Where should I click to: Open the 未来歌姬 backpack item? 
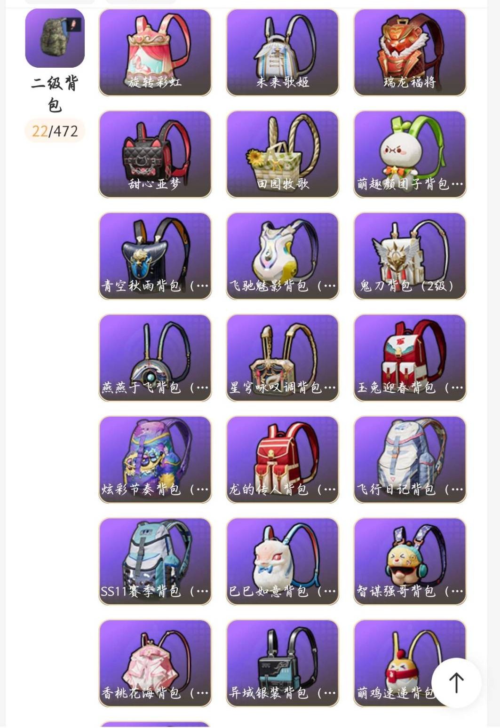tap(283, 53)
